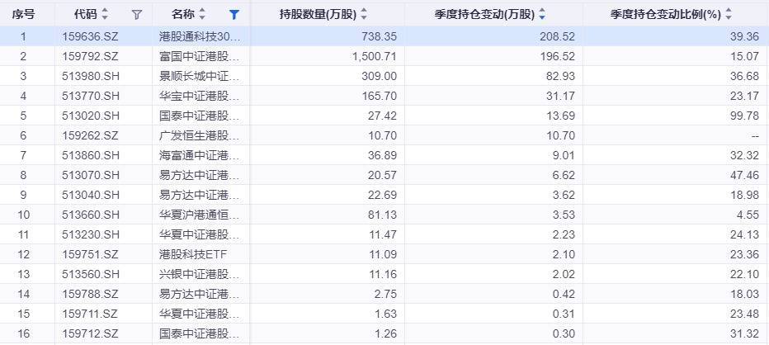
Task: Click the 季度持仓变动比例(%) header label
Action: click(x=666, y=15)
